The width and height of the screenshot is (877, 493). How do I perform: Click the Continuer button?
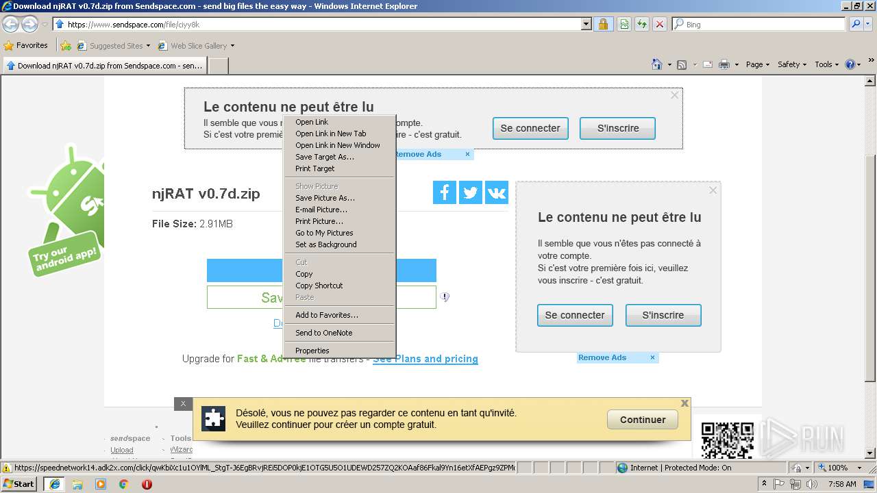click(643, 420)
